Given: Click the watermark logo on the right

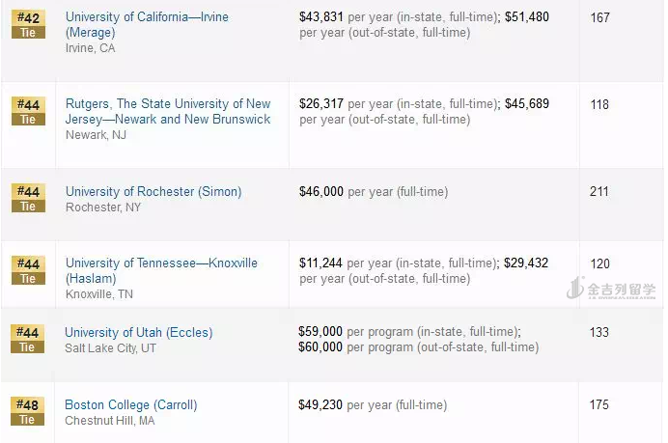Looking at the screenshot, I should pos(611,289).
